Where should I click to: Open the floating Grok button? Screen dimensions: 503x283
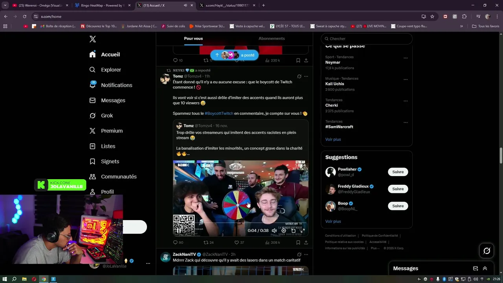pyautogui.click(x=486, y=251)
